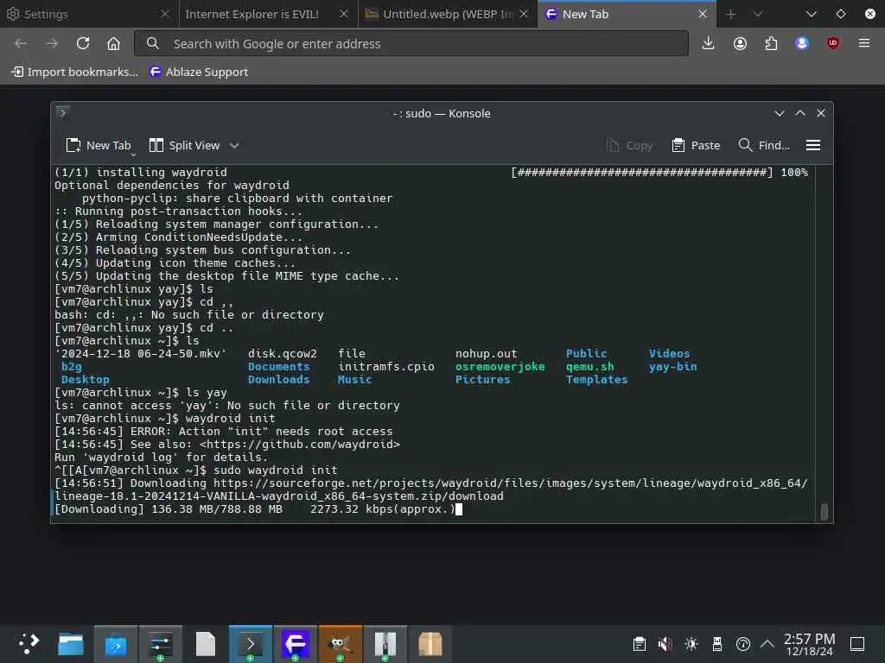885x663 pixels.
Task: Click the muted volume tray icon
Action: pyautogui.click(x=665, y=643)
